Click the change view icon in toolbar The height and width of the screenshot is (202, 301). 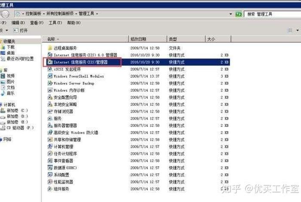click(289, 31)
